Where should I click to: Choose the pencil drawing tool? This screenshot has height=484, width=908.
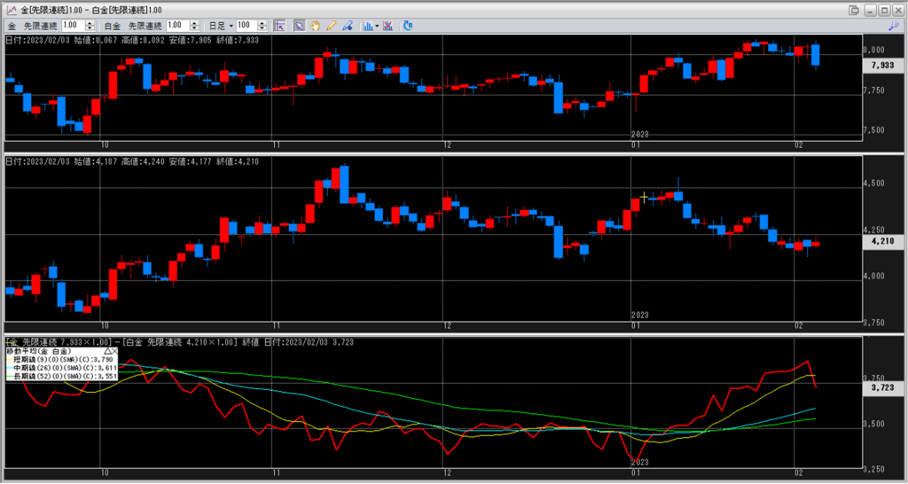coord(331,26)
